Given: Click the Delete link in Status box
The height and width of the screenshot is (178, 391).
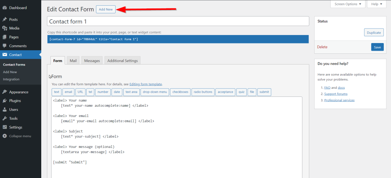Looking at the screenshot, I should point(322,47).
